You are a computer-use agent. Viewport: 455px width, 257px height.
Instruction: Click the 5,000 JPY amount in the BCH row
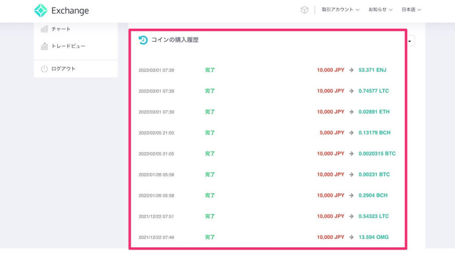[x=332, y=132]
